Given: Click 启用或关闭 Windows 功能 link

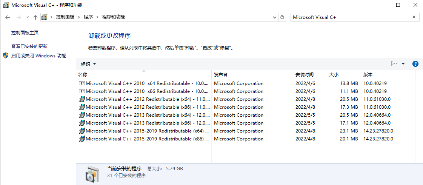Looking at the screenshot, I should tap(38, 55).
